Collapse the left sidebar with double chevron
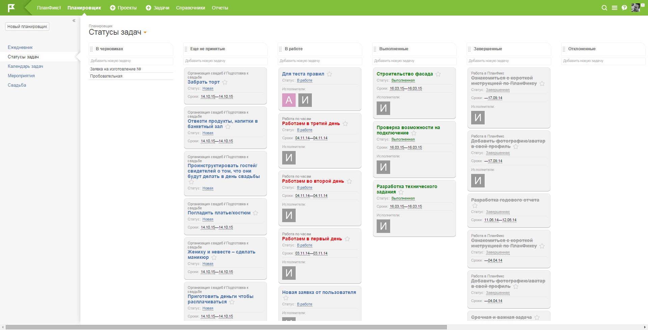This screenshot has height=330, width=648. point(74,21)
